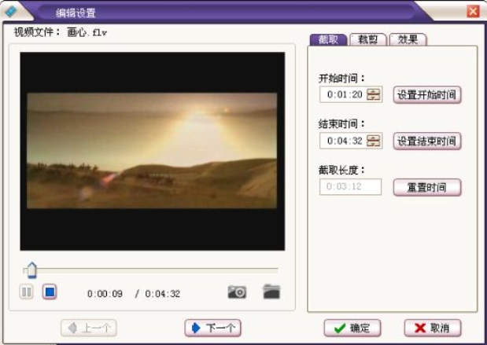Click the disabled 上一个 button

89,328
